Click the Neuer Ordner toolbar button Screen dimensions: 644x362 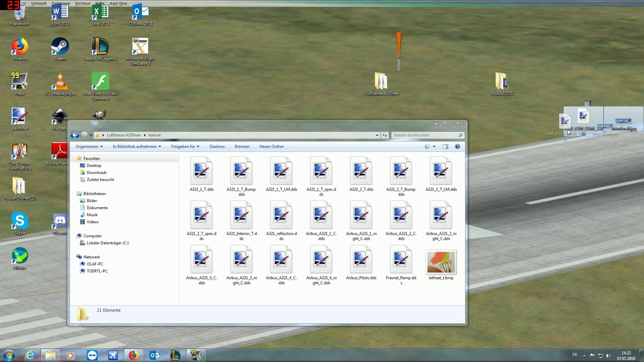coord(272,146)
